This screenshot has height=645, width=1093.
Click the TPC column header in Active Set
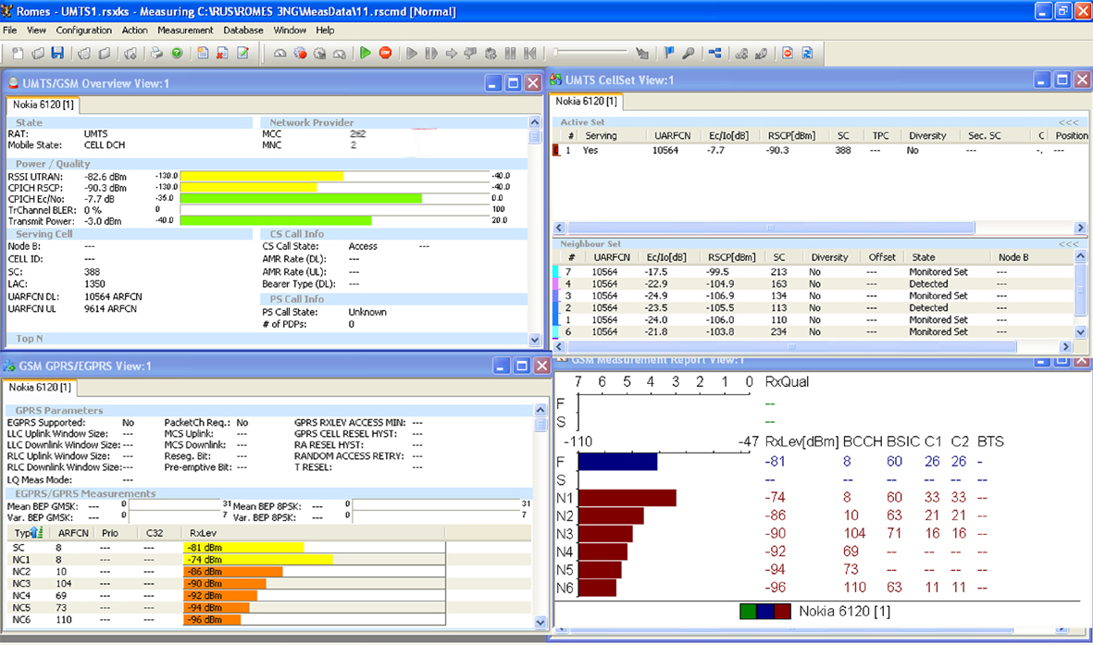click(x=880, y=136)
